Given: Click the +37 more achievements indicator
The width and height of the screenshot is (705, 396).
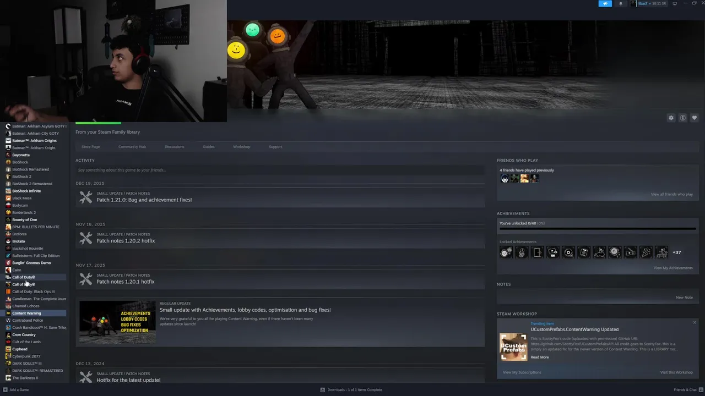Looking at the screenshot, I should 677,252.
